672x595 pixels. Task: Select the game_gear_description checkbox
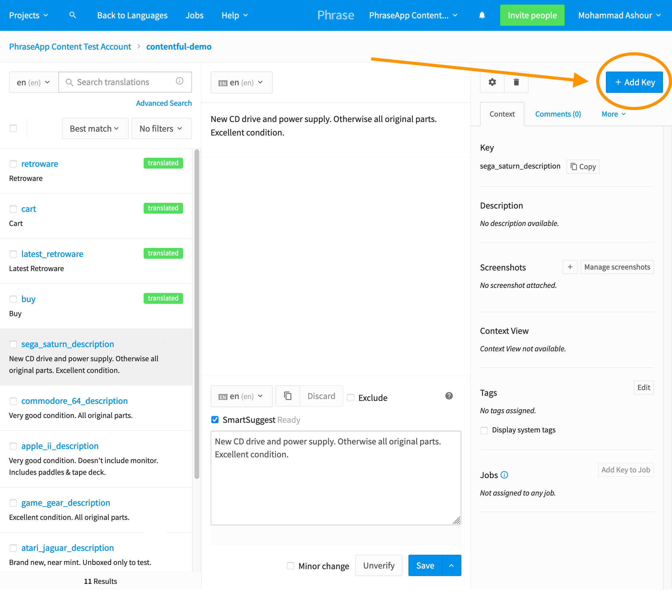pos(13,503)
